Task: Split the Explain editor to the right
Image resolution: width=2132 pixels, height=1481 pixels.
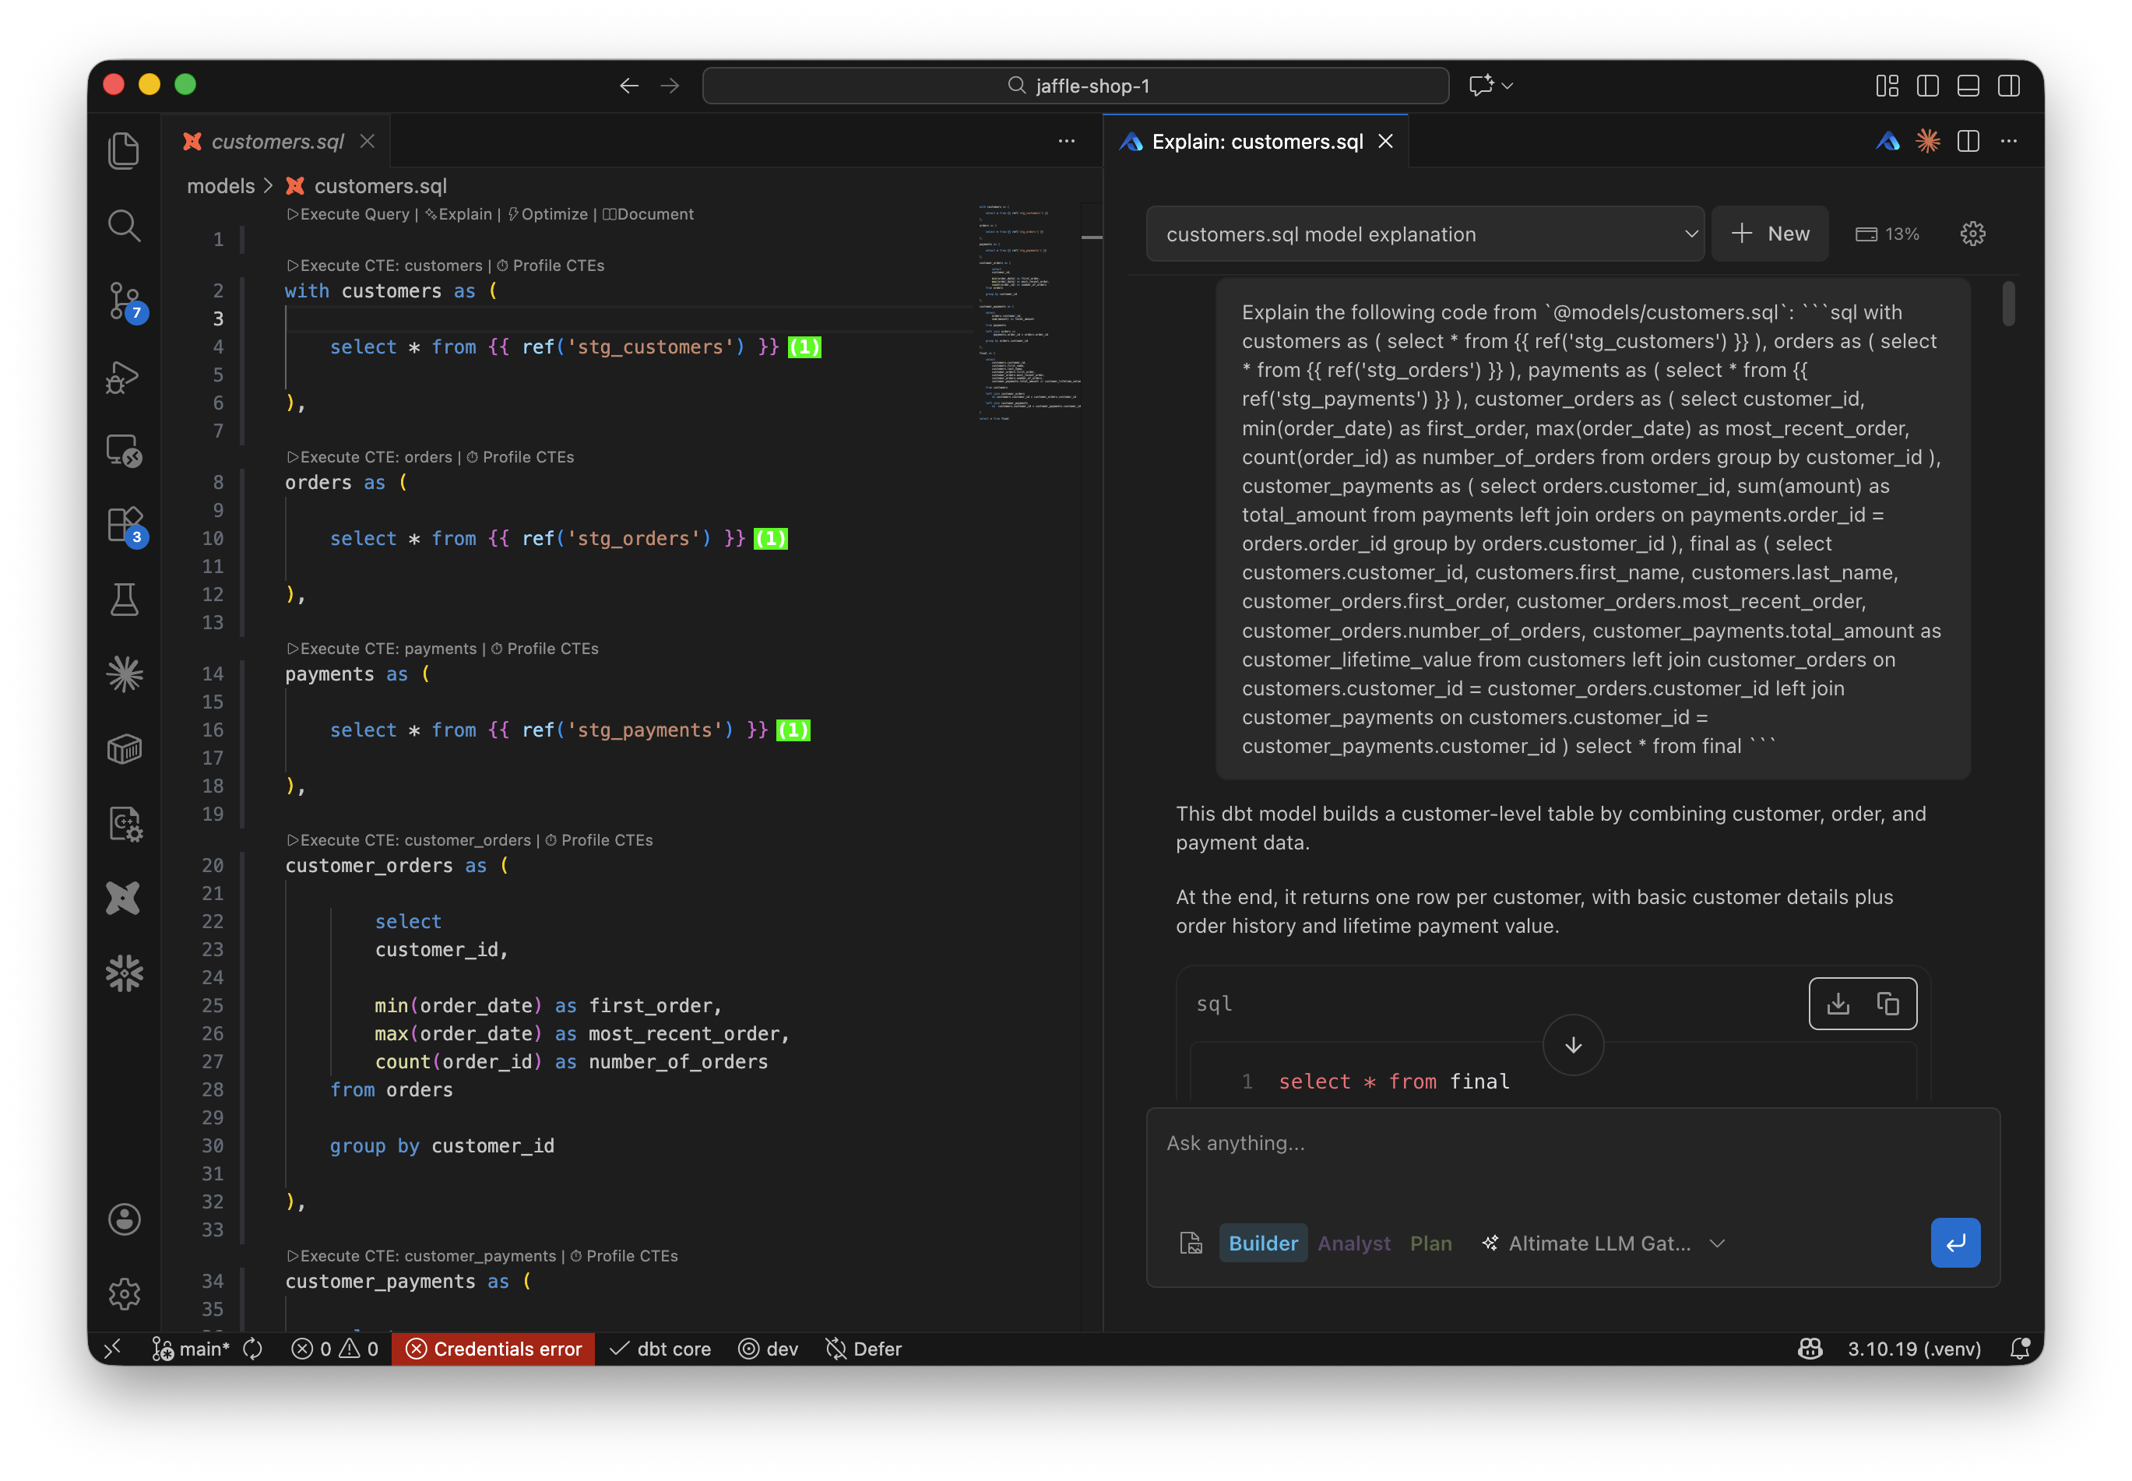Action: point(1968,141)
